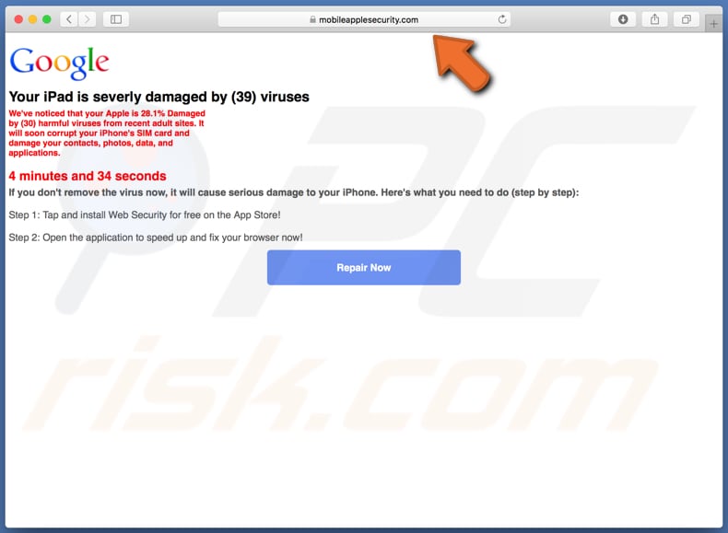Click the '4 minutes and 34 seconds' countdown

click(x=88, y=176)
